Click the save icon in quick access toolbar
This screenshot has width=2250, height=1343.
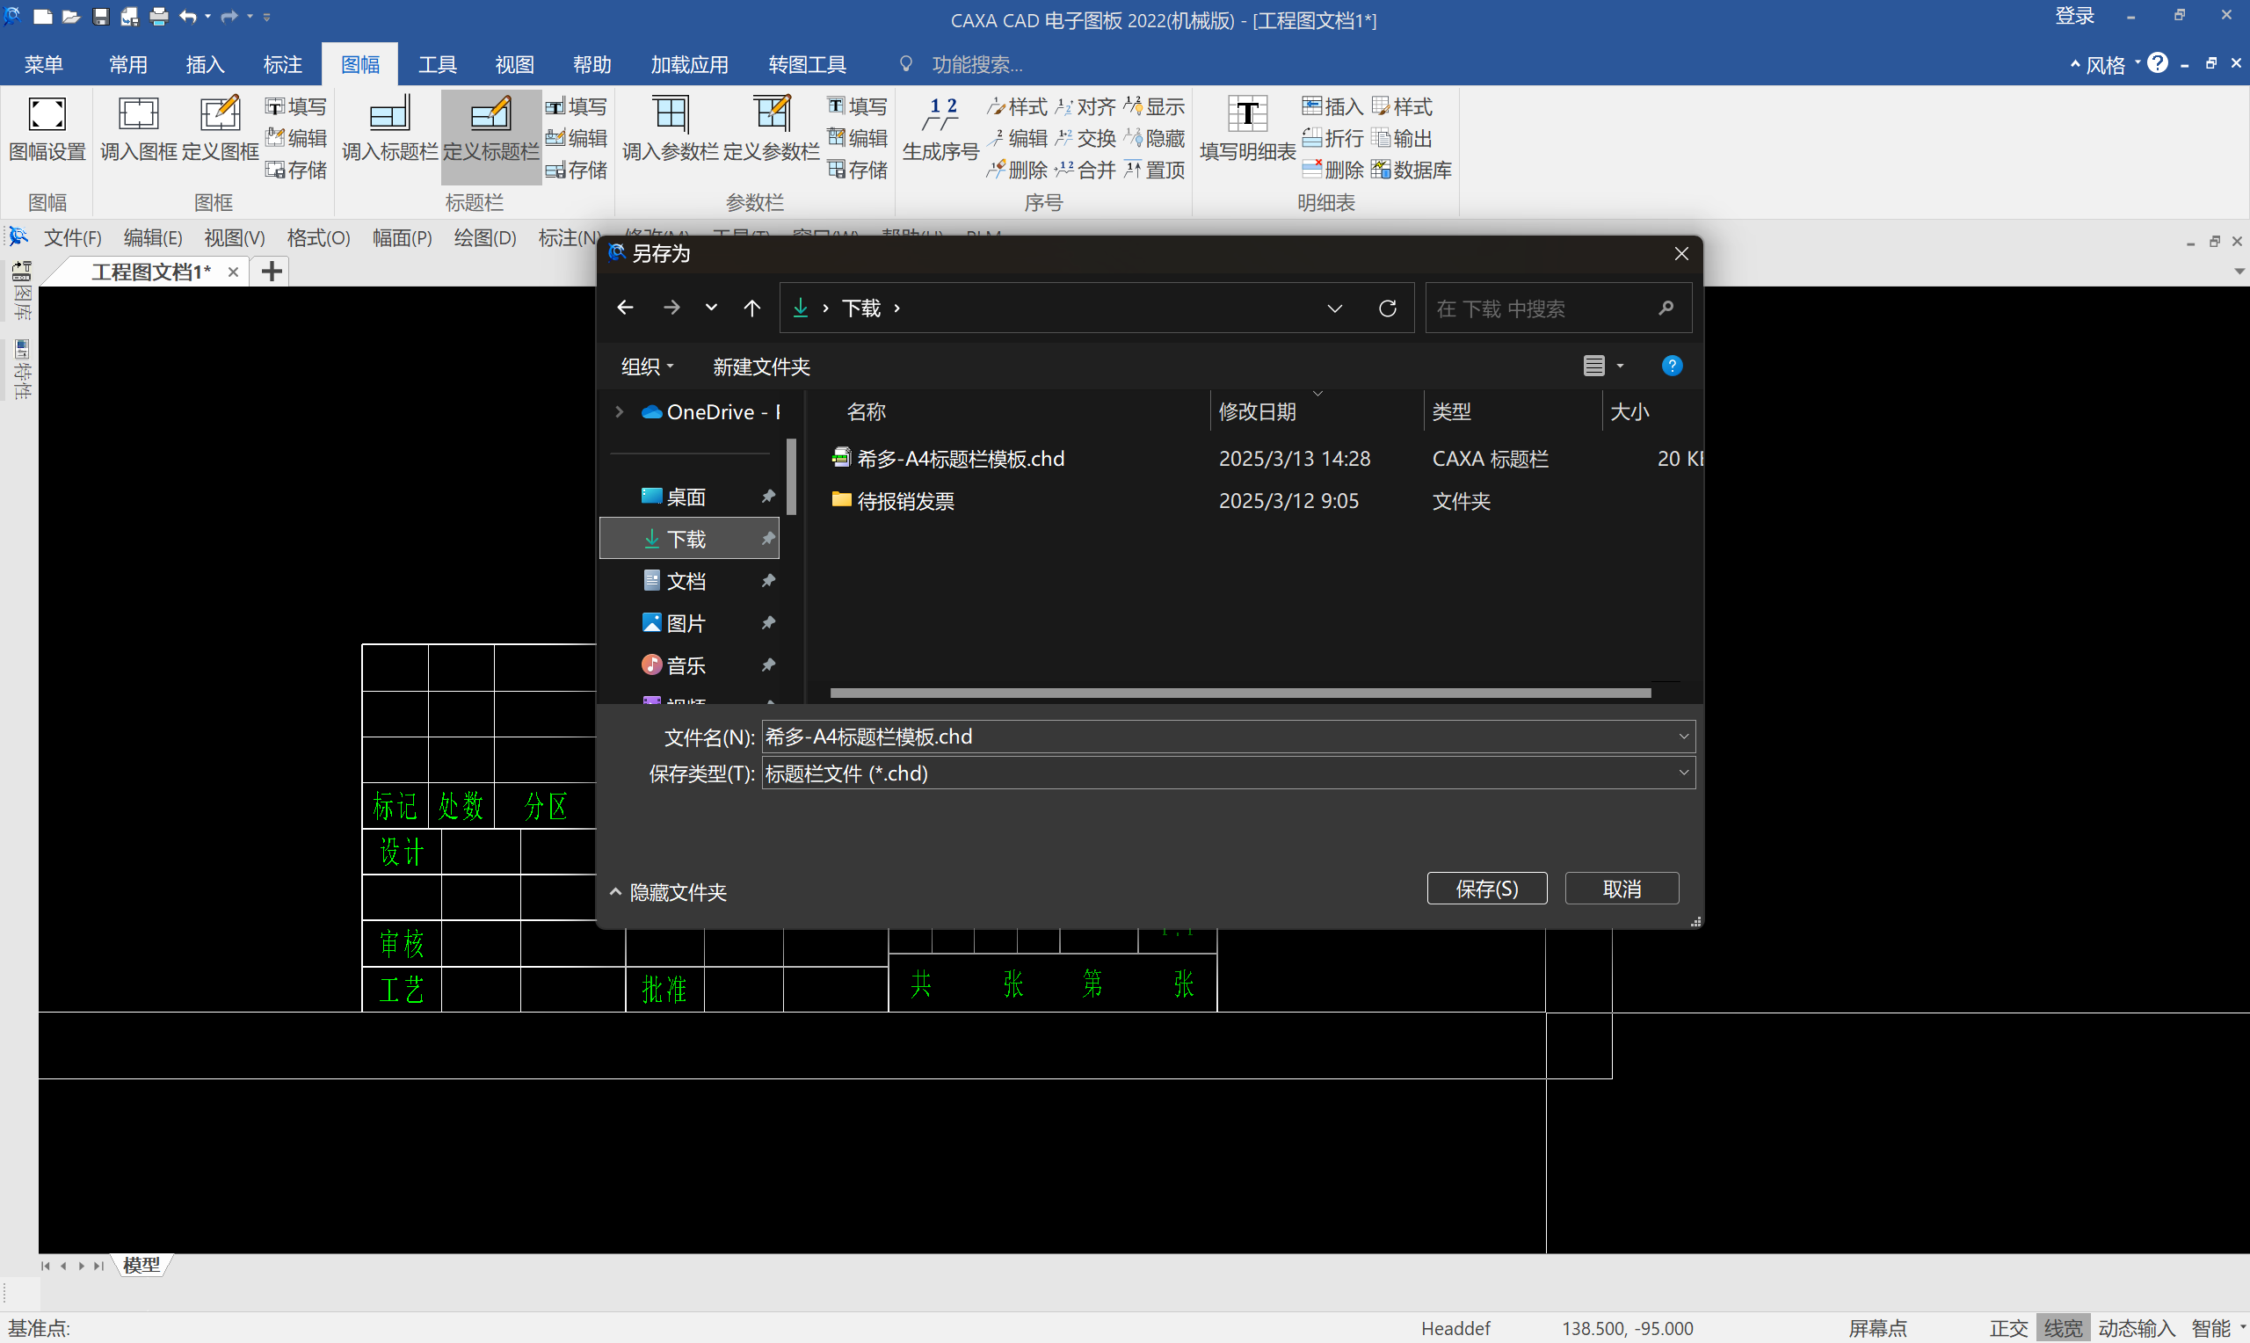point(100,17)
